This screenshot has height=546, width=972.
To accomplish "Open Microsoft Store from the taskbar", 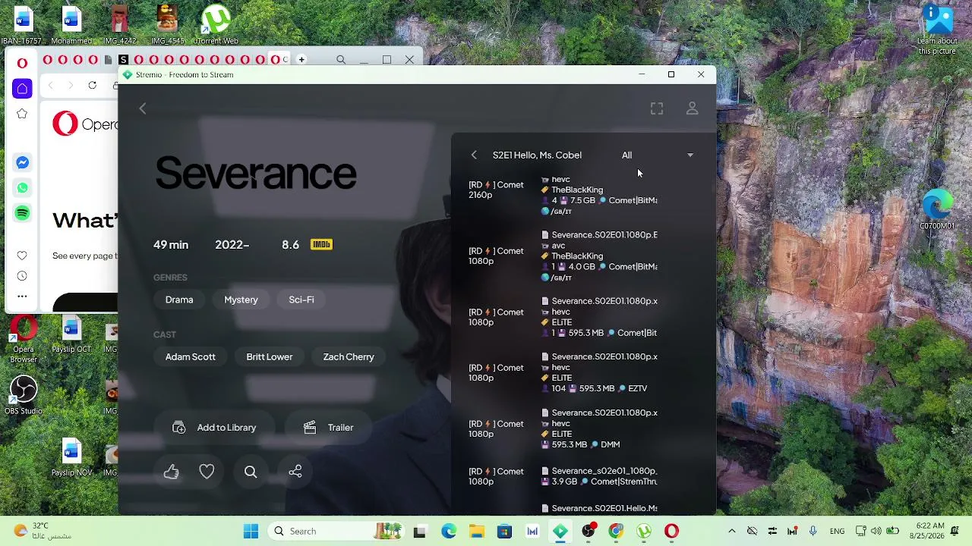I will tap(504, 531).
